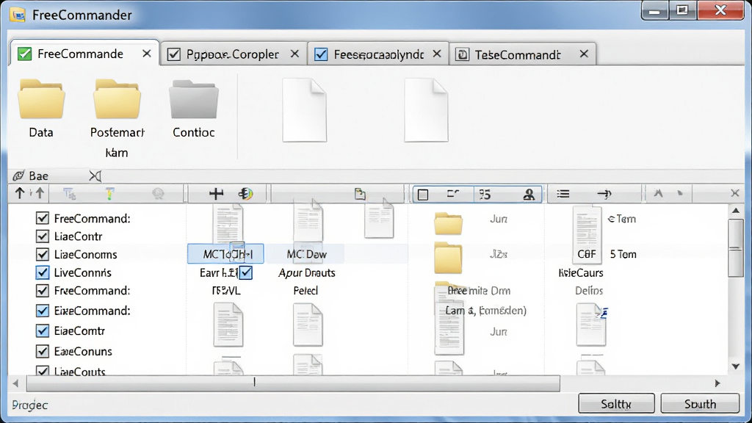This screenshot has height=423, width=752.
Task: Click the horizontal scrollbar thumb
Action: pyautogui.click(x=293, y=383)
